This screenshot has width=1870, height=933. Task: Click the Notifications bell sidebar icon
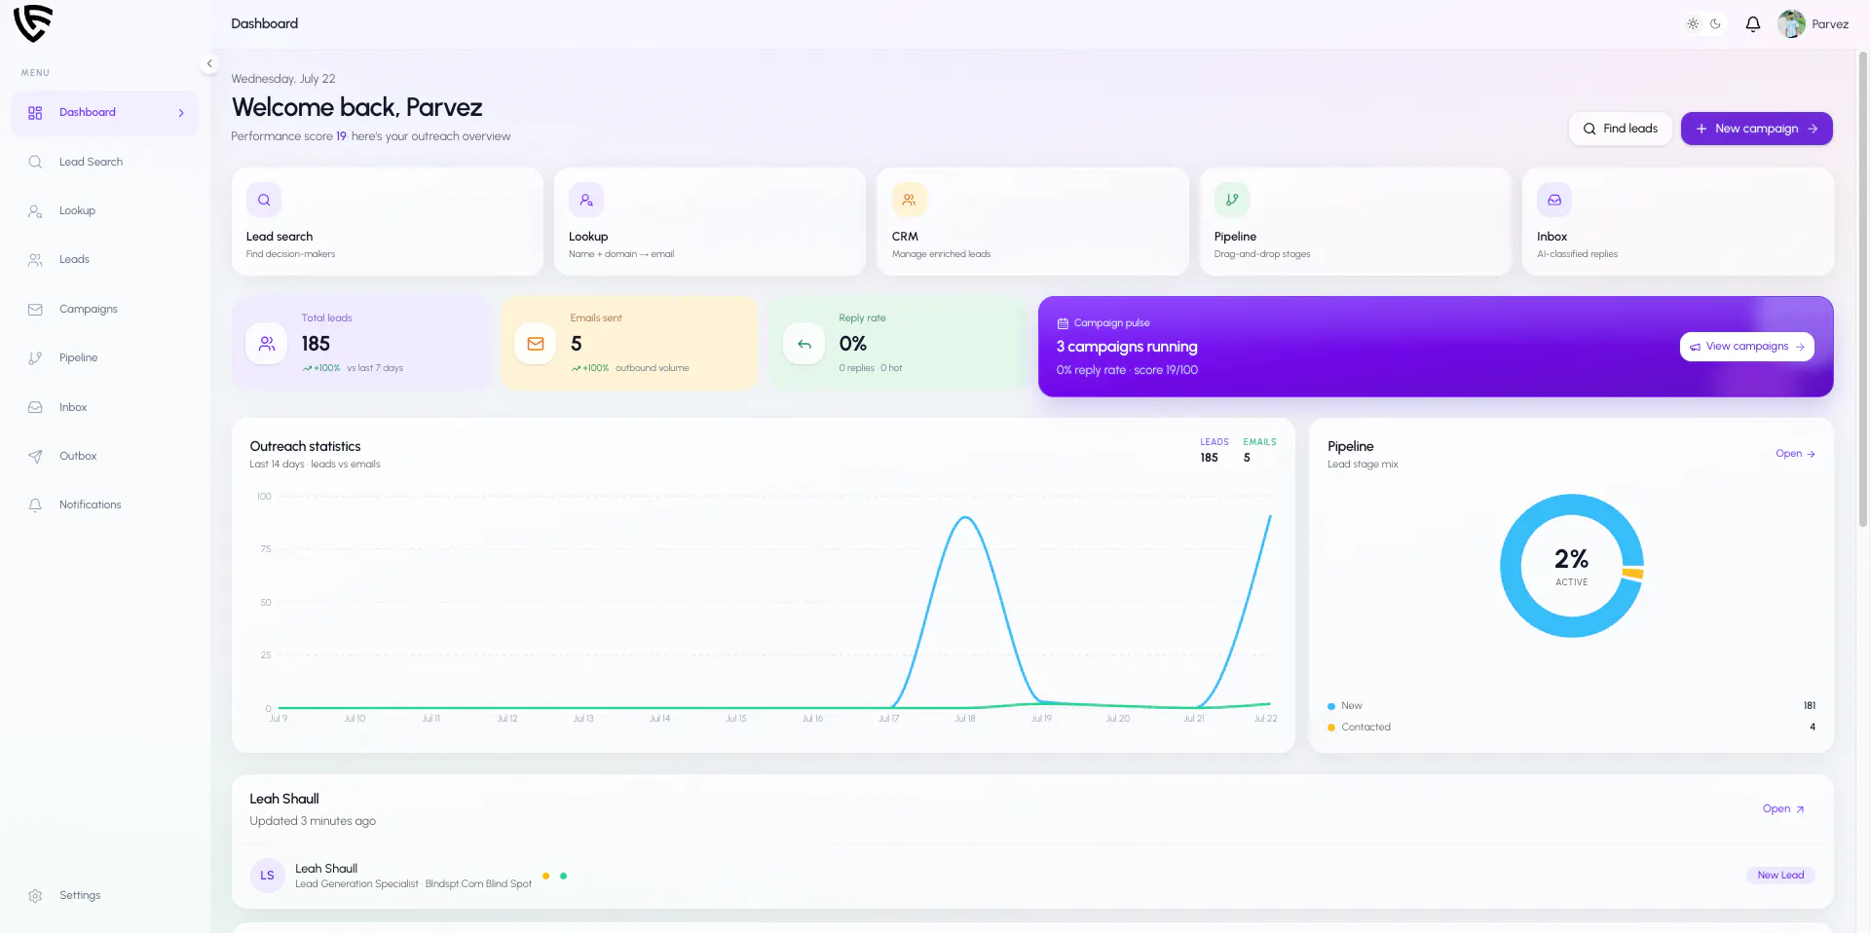click(35, 505)
